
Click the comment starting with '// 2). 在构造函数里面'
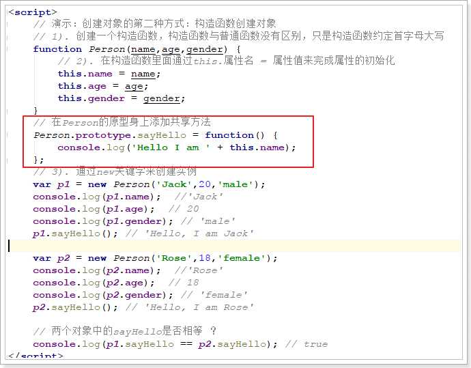click(226, 61)
